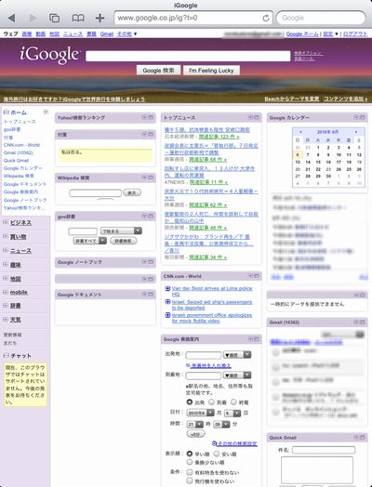
Task: Maximize the Gmail (10362) gadget
Action: [363, 322]
